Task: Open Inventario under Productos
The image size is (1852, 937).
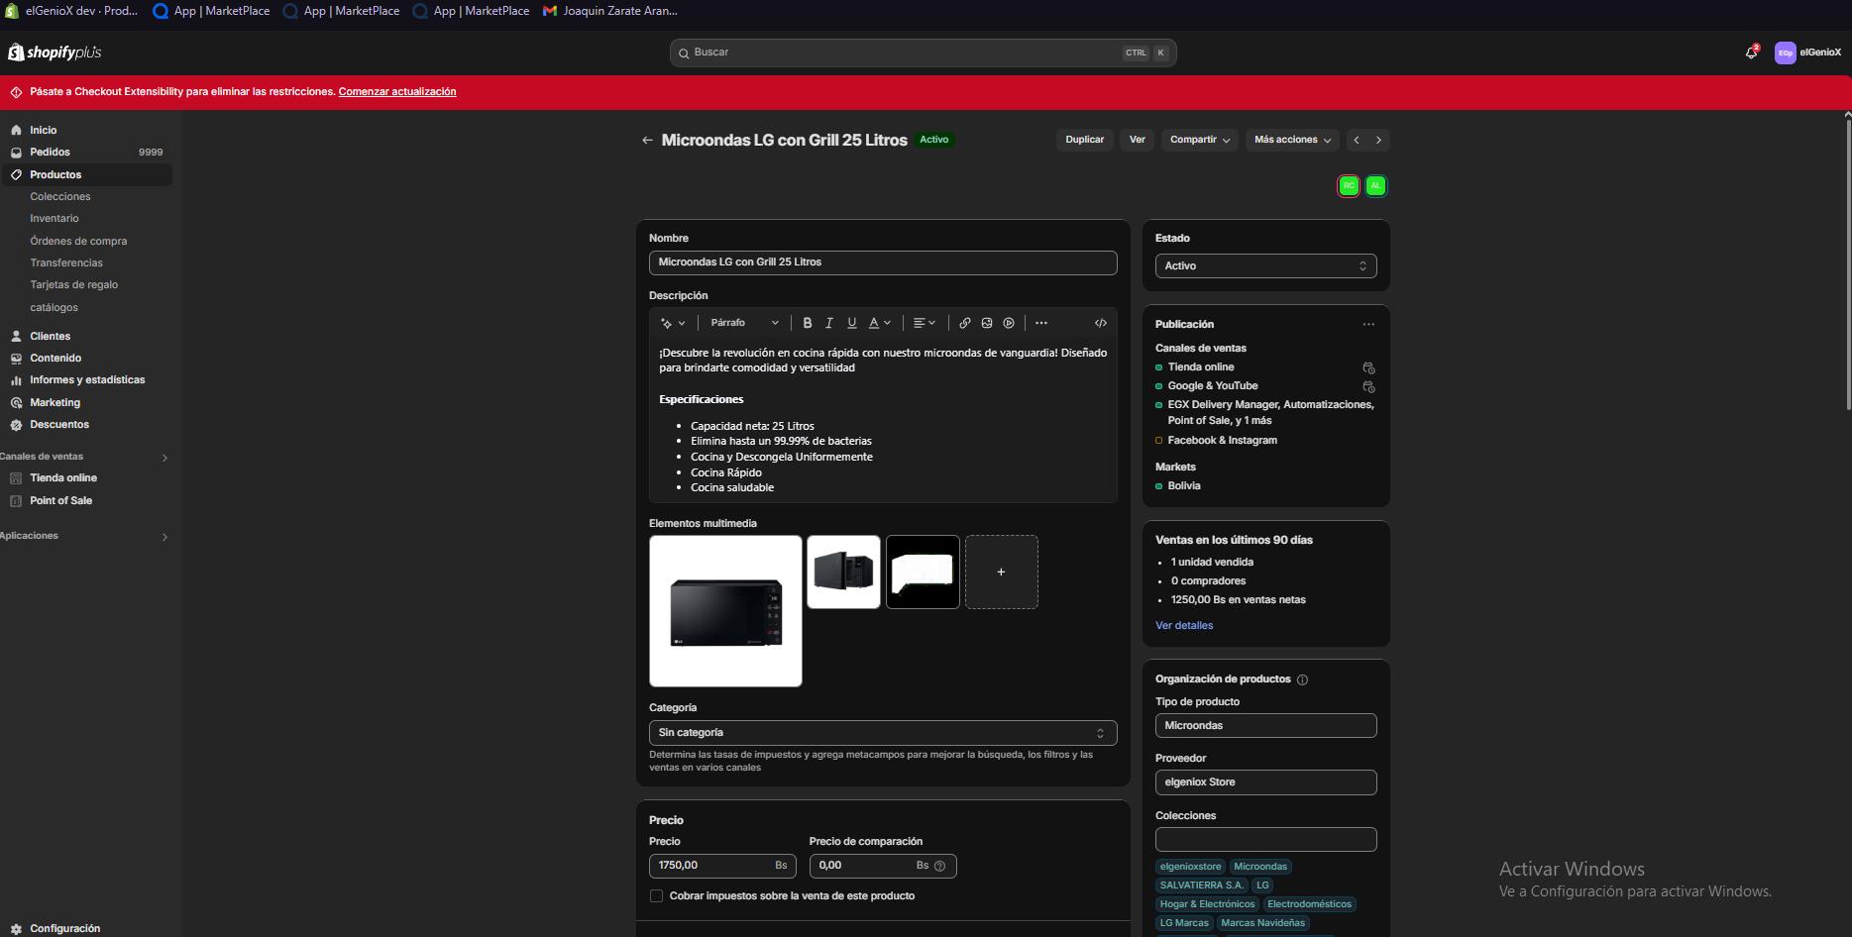Action: coord(54,219)
